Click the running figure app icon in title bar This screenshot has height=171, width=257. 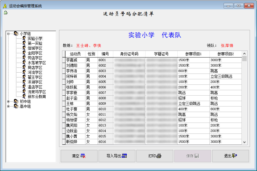coord(5,6)
